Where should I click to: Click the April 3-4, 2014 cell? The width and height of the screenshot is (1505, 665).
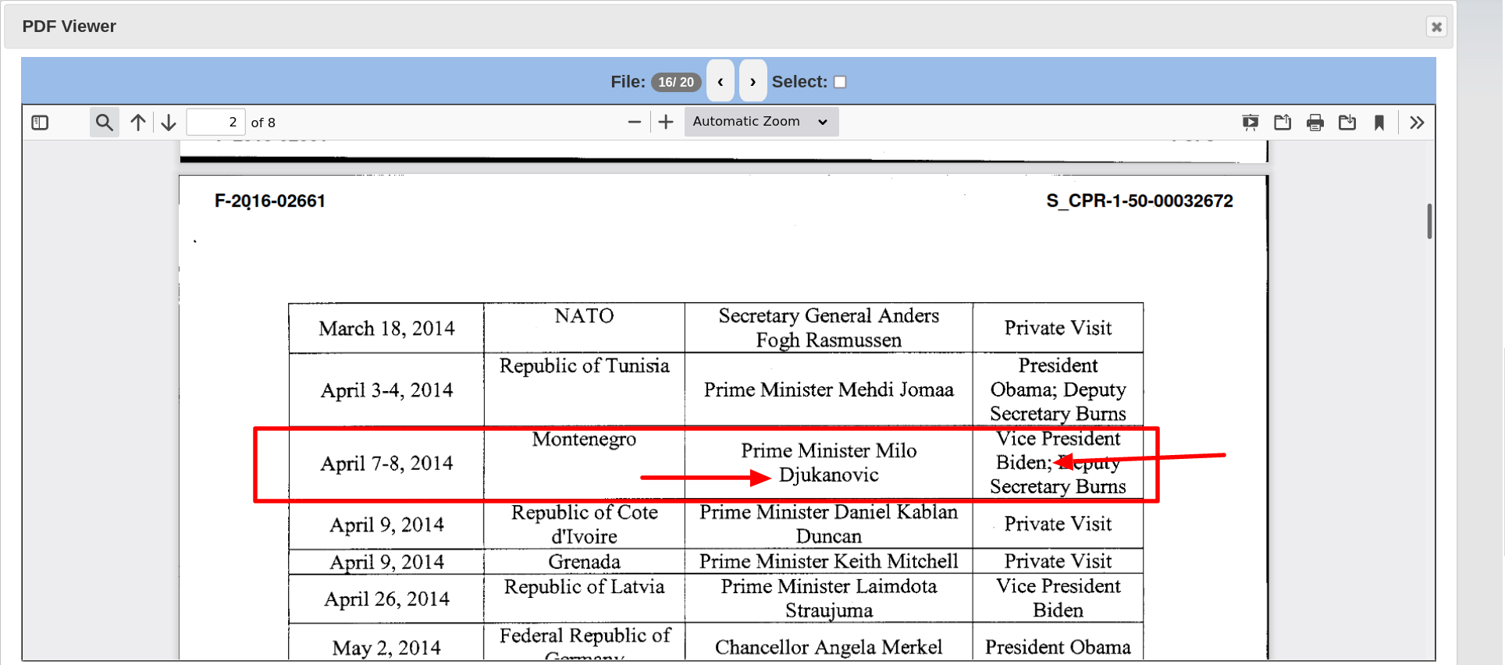point(386,390)
